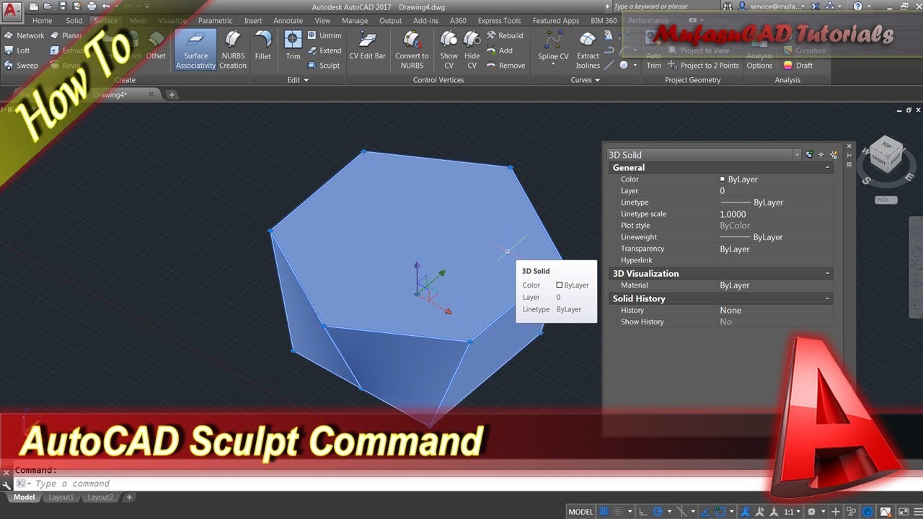Switch to the Layout2 tab
The image size is (923, 519).
pos(100,497)
